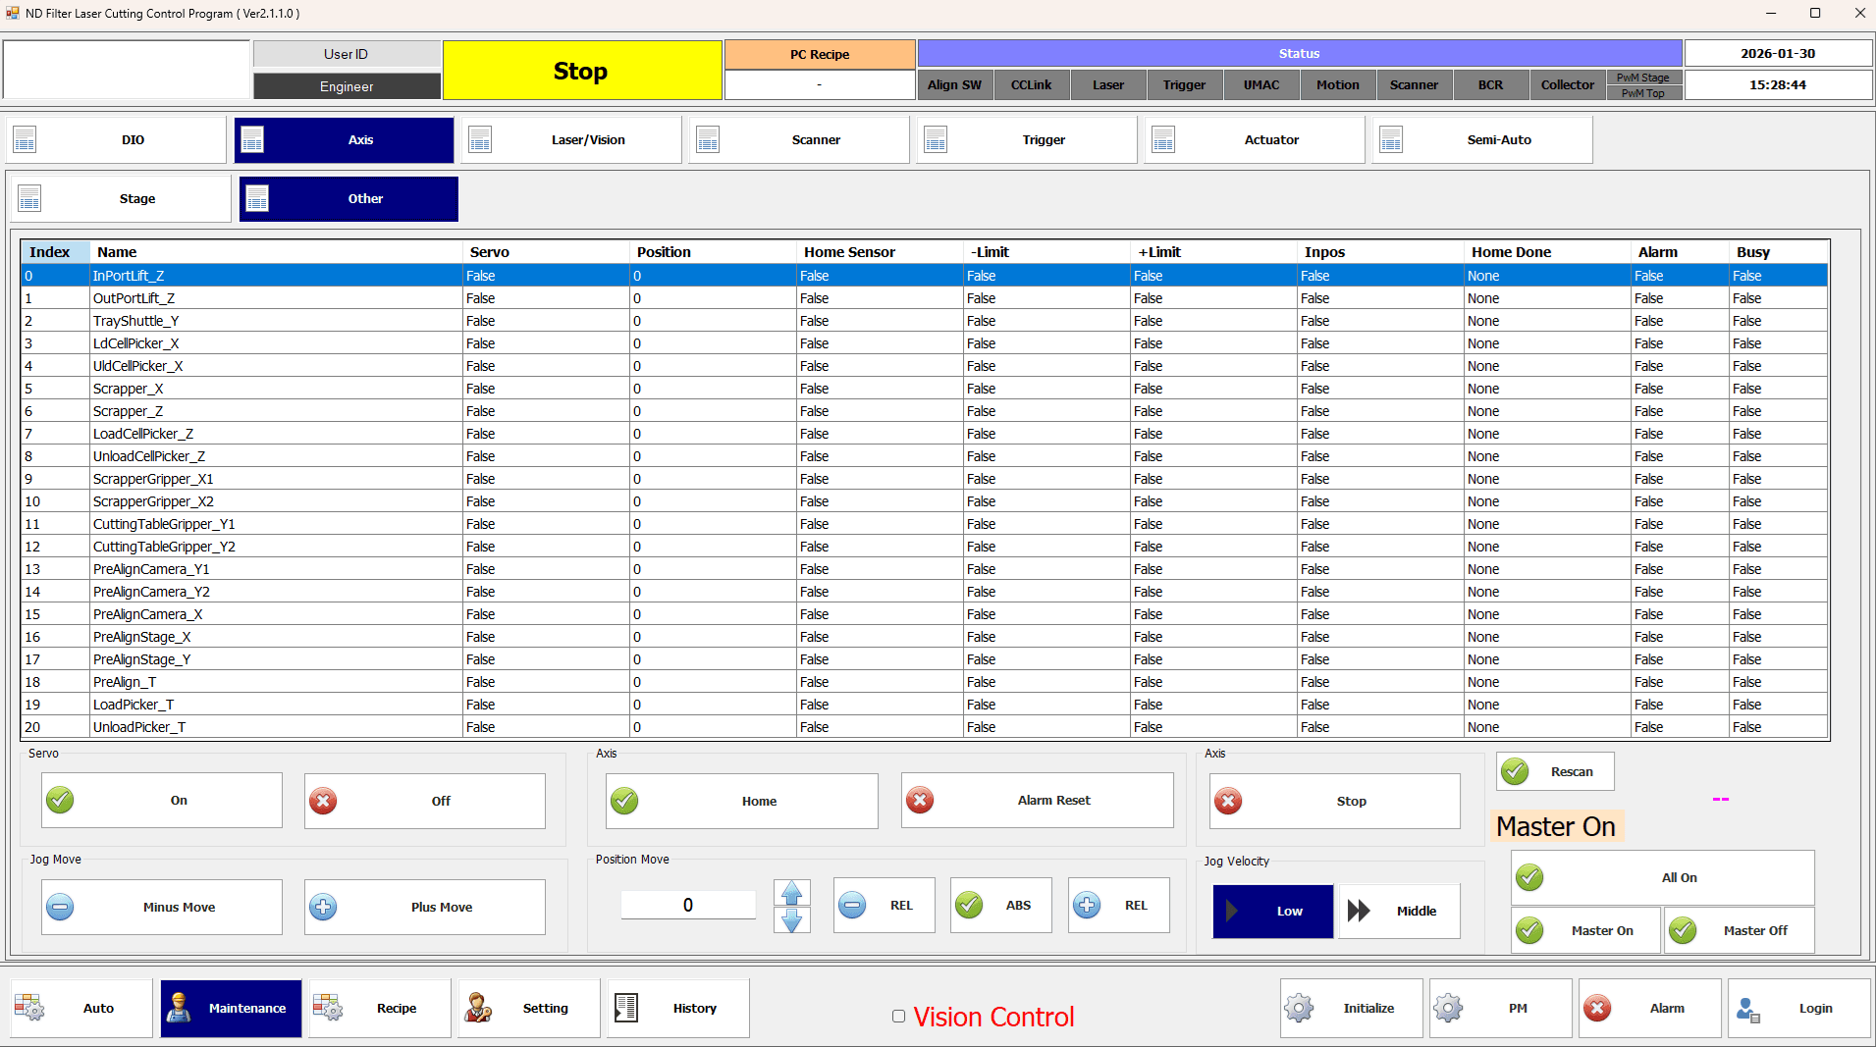
Task: Select Middle jog velocity
Action: (1399, 911)
